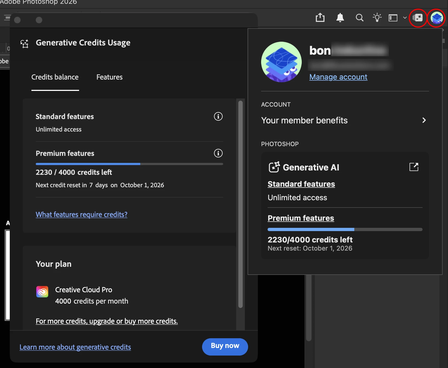Open the search magnifier

click(x=359, y=18)
